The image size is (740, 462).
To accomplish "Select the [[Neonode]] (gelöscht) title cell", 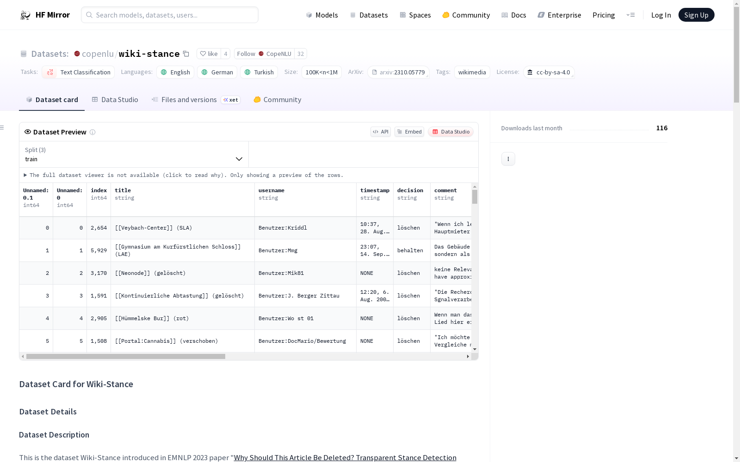I will [x=183, y=273].
